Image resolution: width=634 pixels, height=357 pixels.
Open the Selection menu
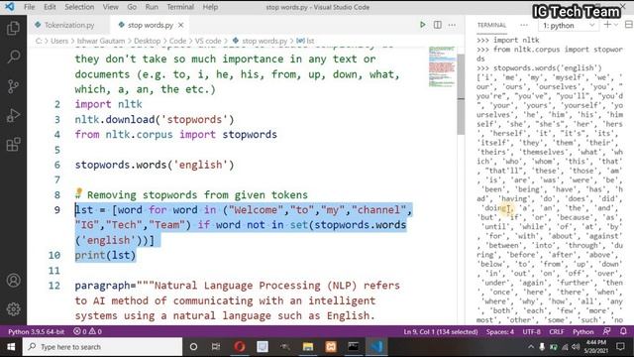coord(79,7)
